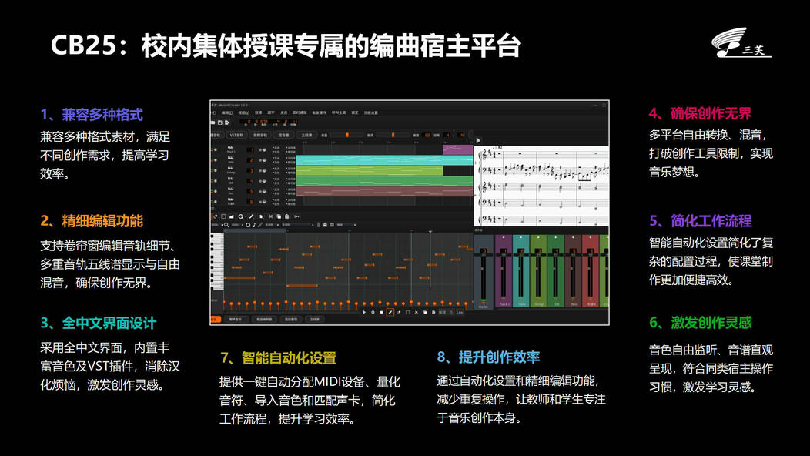
Task: Click track 3 Strings keyboard instrument icon
Action: (230, 168)
